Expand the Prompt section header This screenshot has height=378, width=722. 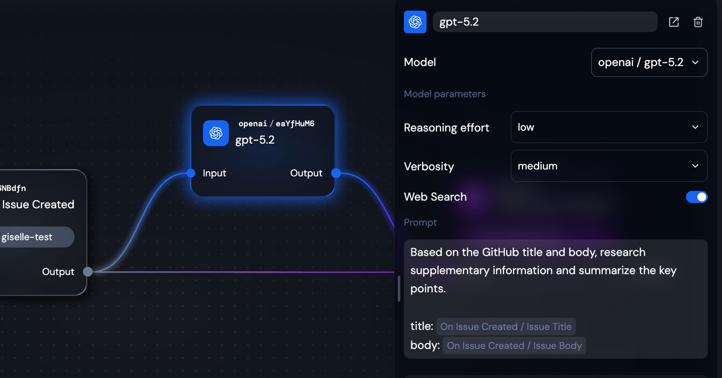420,222
